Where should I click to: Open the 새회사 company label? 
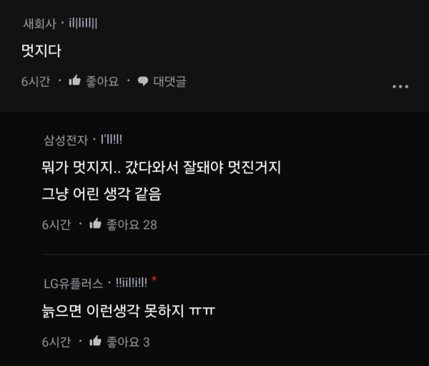pos(39,24)
